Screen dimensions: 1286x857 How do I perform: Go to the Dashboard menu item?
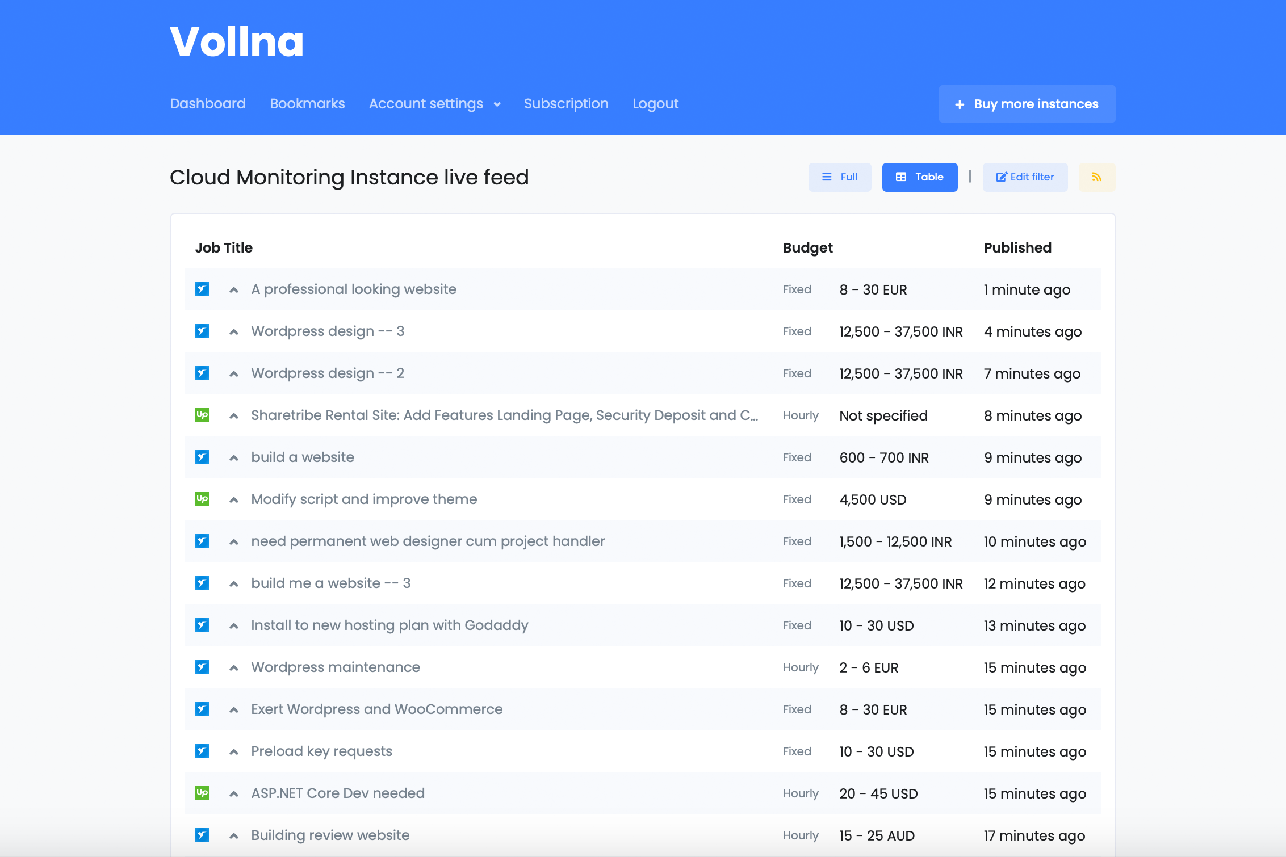tap(208, 104)
